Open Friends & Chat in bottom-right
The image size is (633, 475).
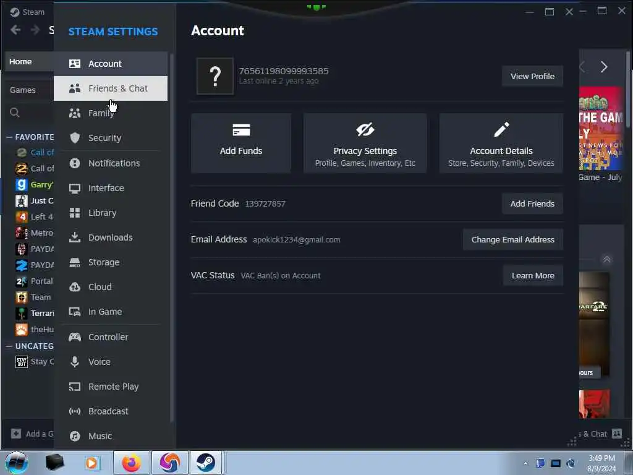(x=600, y=434)
